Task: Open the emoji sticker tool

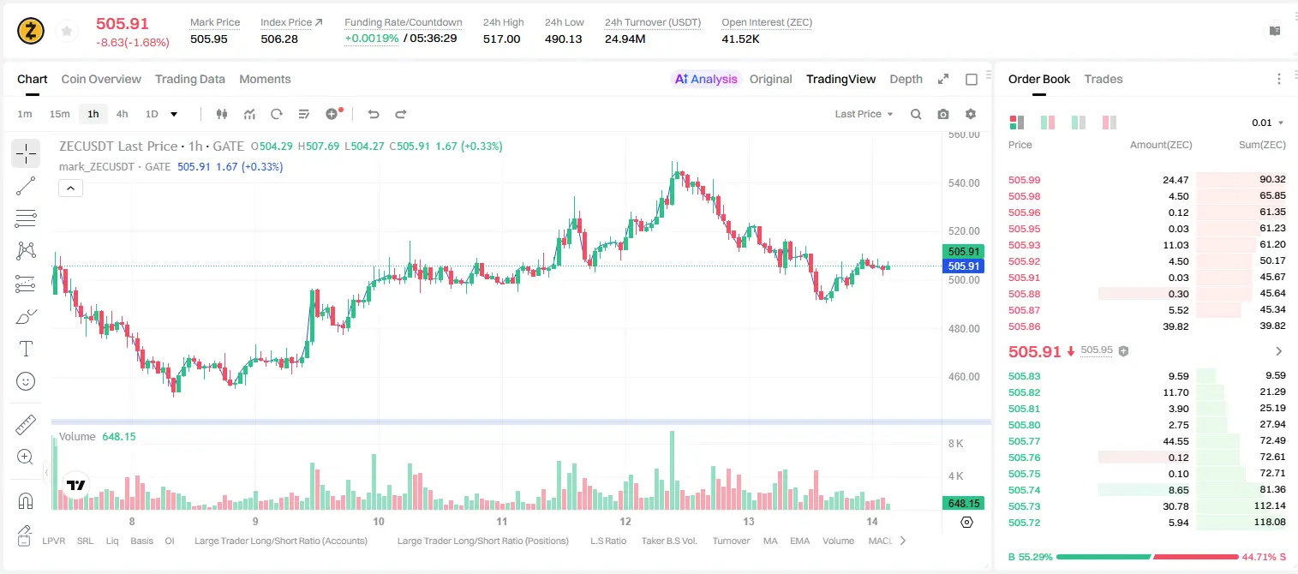Action: pyautogui.click(x=26, y=381)
